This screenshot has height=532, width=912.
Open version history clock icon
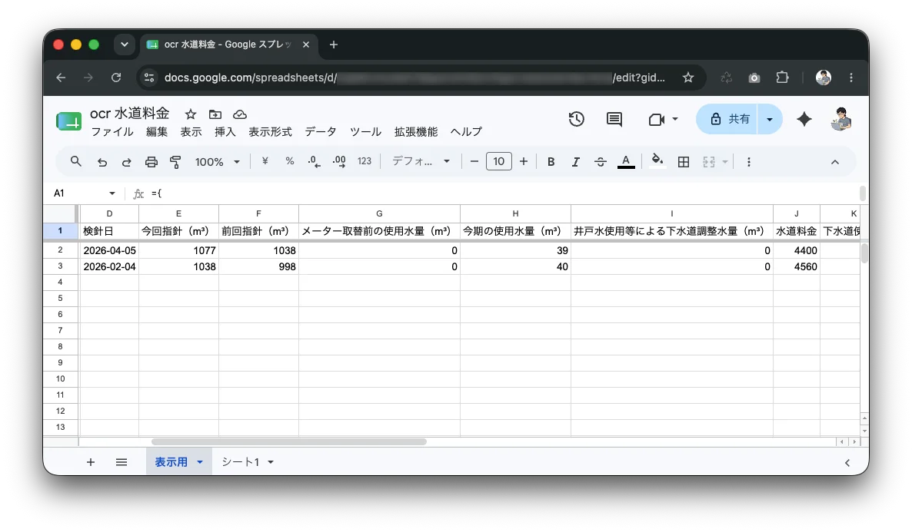577,119
